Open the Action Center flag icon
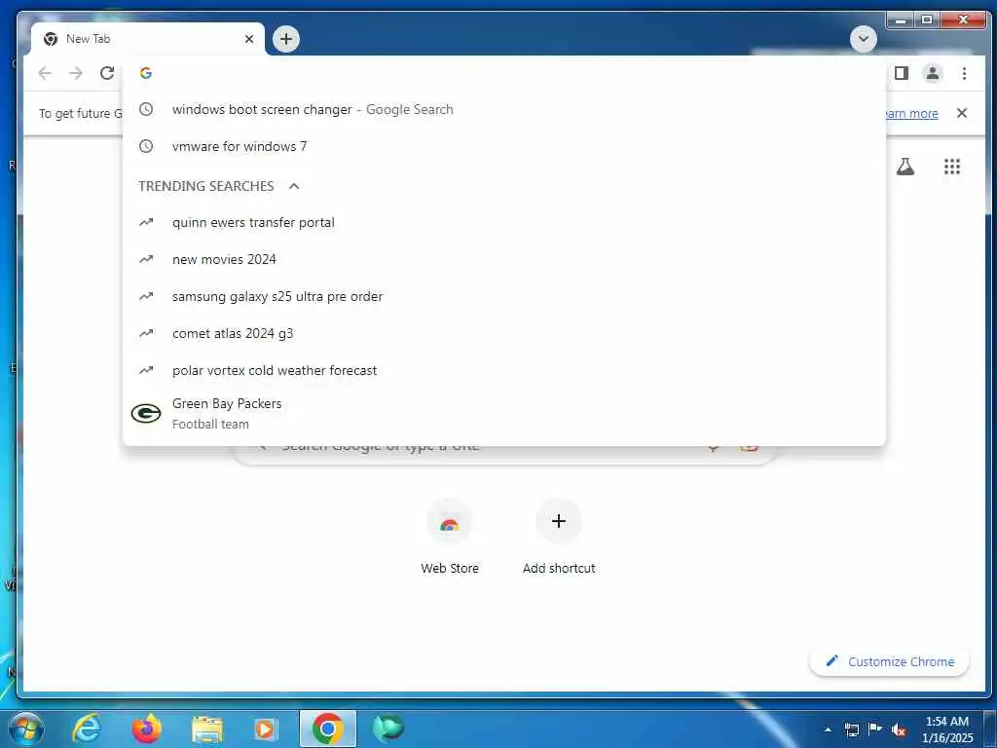 (x=875, y=729)
